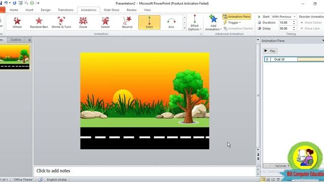Click the Animation Painter button
Screen dimensions: 324x182
click(x=238, y=28)
